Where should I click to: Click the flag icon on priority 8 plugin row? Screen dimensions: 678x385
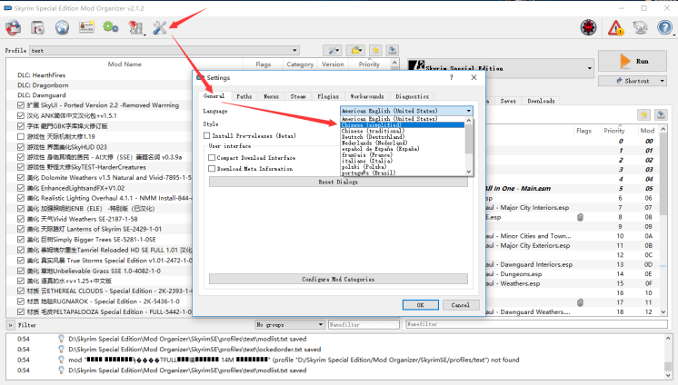(x=580, y=217)
